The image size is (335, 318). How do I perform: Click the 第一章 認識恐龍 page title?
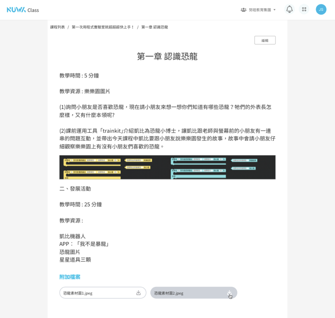click(167, 56)
